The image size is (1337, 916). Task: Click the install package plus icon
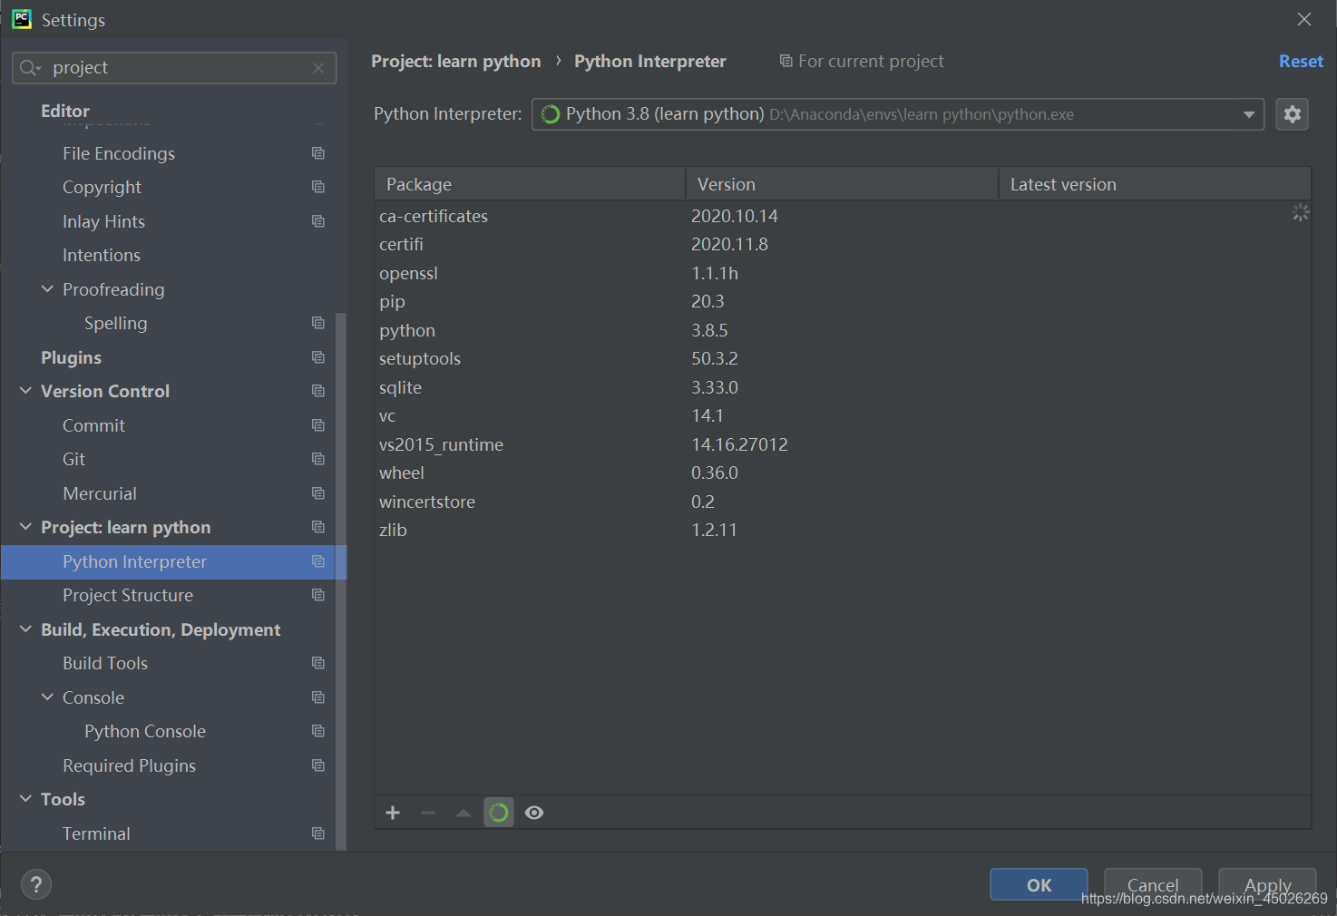[393, 813]
